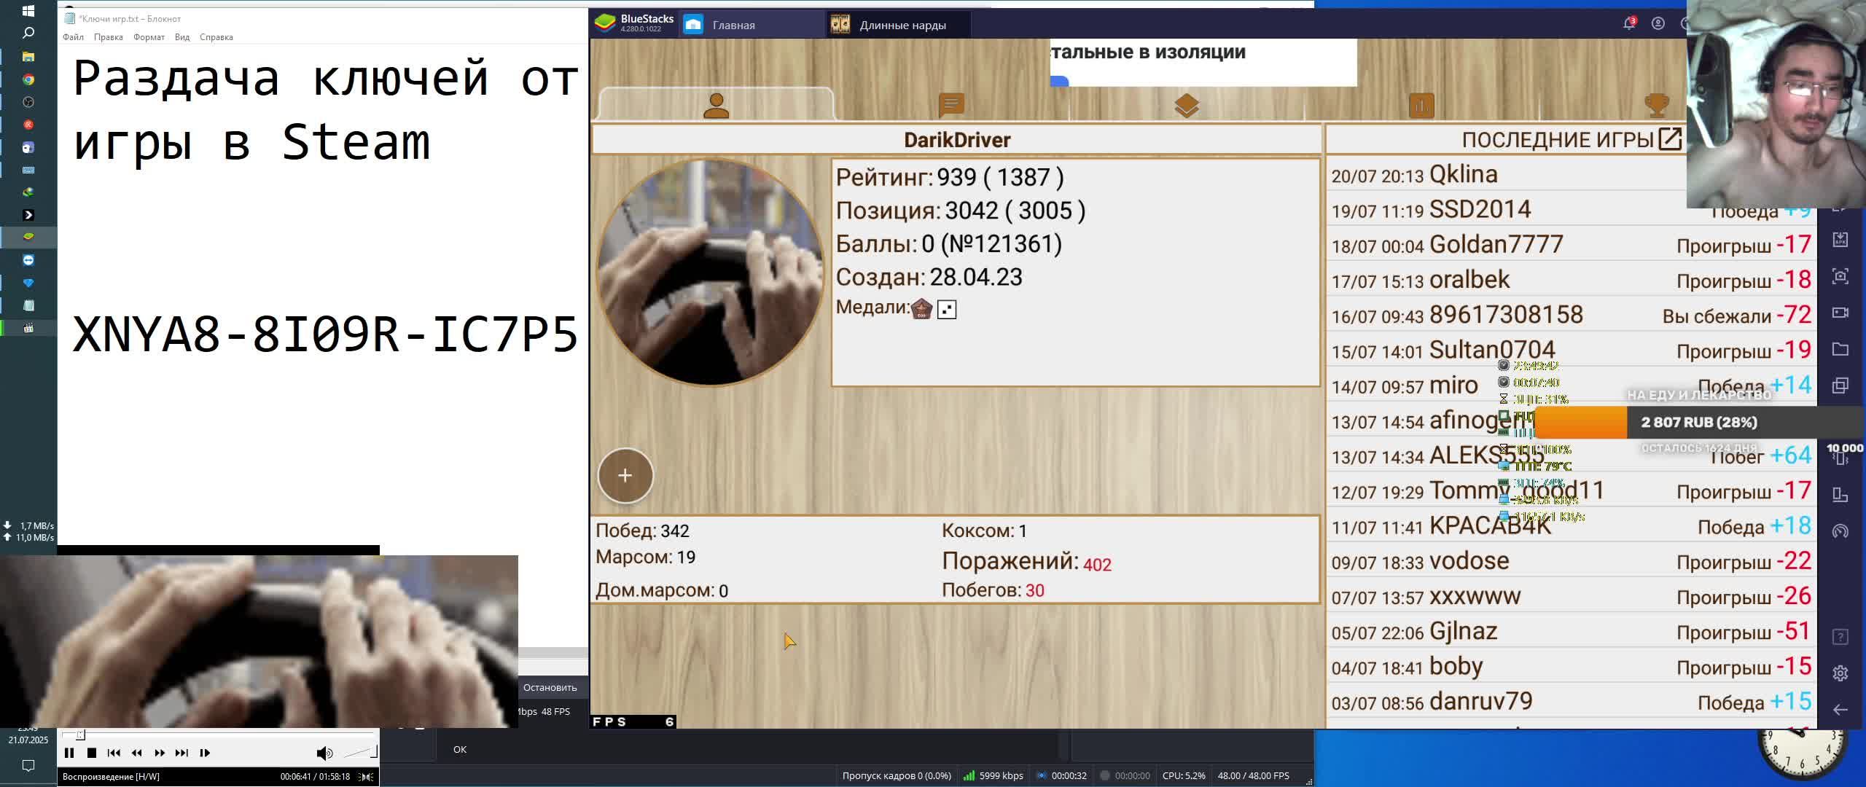Open the statistics bar chart tab
The width and height of the screenshot is (1866, 787).
pyautogui.click(x=1421, y=106)
